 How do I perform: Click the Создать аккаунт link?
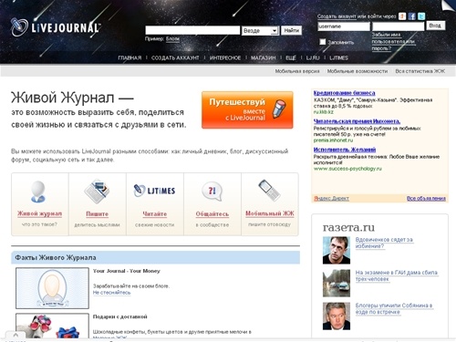coord(337,16)
